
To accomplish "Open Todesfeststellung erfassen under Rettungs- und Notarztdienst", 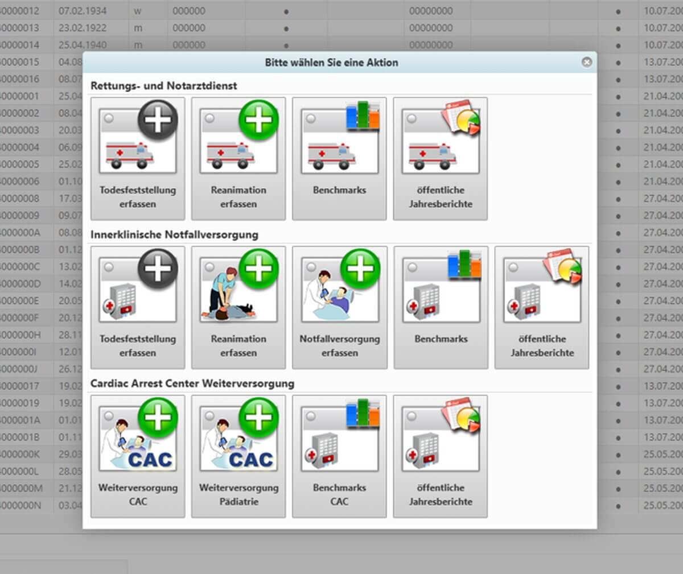I will pos(138,158).
